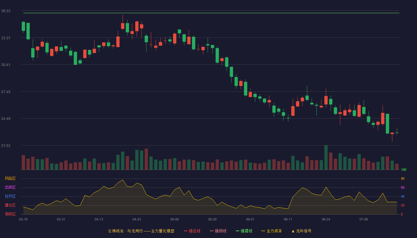Click the 06-24 date label
The height and width of the screenshot is (238, 417).
coord(326,219)
